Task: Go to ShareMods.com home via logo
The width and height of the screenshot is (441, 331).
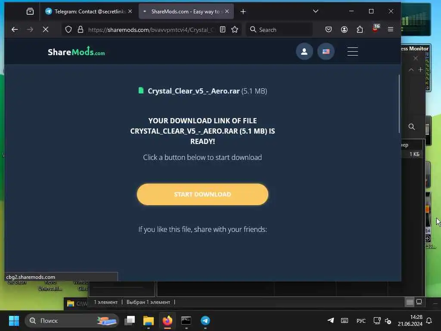Action: 76,52
